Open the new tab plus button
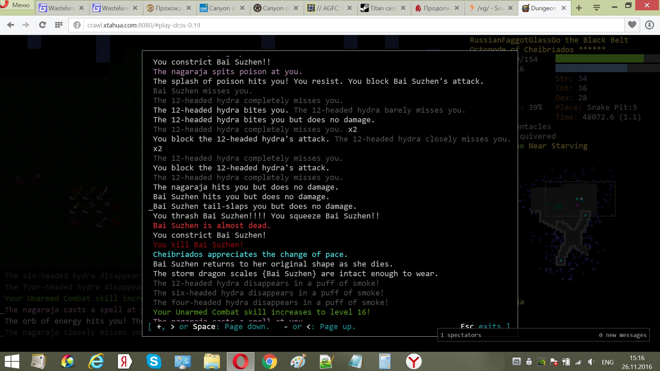 pyautogui.click(x=579, y=8)
